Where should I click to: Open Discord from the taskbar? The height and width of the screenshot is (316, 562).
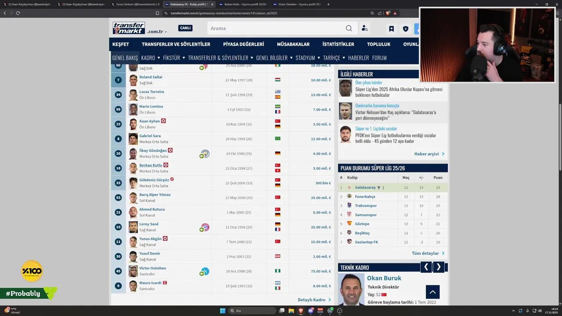pyautogui.click(x=311, y=311)
